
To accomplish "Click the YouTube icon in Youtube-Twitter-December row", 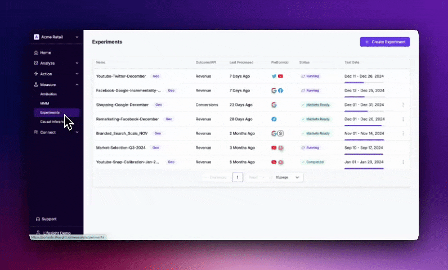I will [x=281, y=76].
